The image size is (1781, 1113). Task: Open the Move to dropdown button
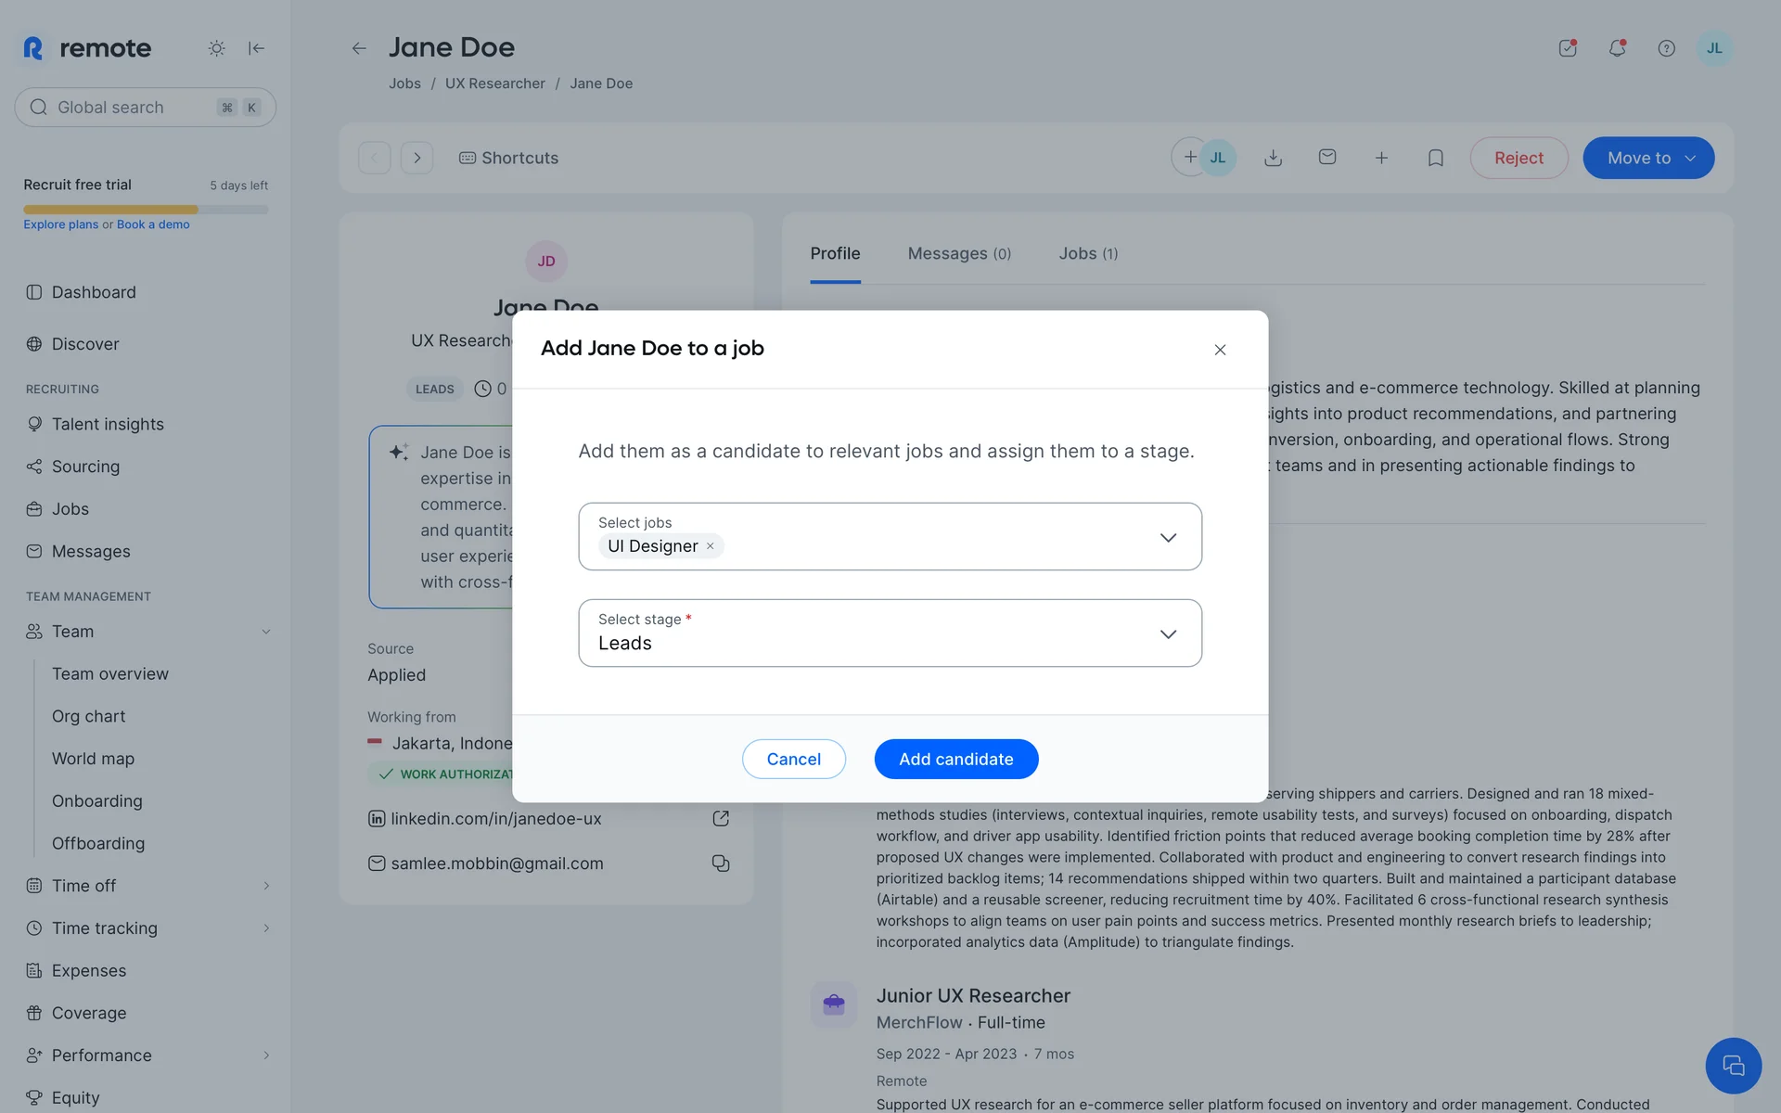(x=1647, y=158)
